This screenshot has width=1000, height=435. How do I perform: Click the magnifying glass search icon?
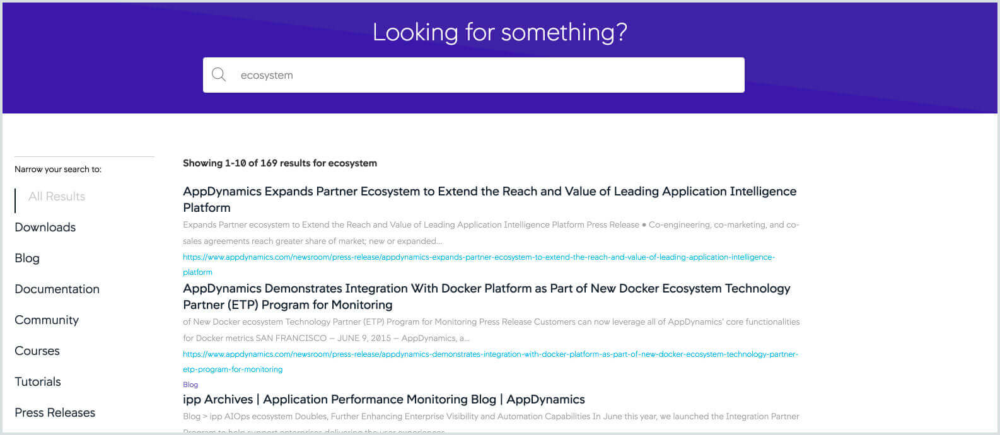[219, 74]
